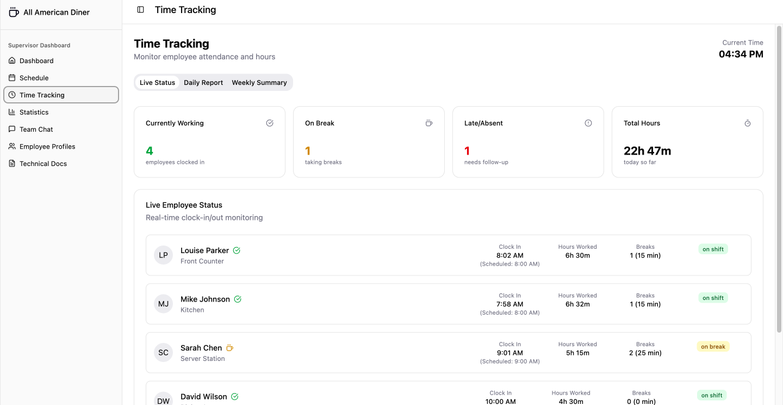The image size is (783, 405).
Task: Click the Time Tracking clock icon
Action: pos(11,95)
